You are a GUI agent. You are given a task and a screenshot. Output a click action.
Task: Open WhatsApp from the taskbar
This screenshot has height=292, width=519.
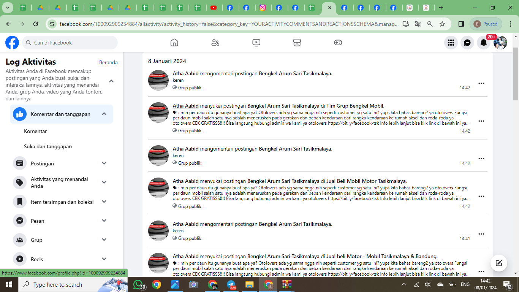tap(139, 284)
